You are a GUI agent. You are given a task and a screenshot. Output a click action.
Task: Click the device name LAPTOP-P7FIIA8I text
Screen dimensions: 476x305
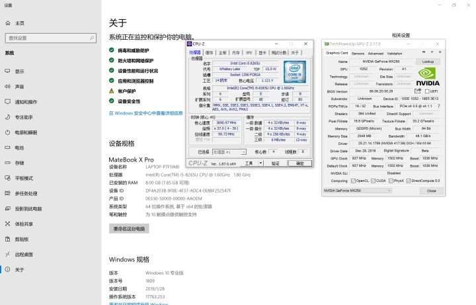163,167
